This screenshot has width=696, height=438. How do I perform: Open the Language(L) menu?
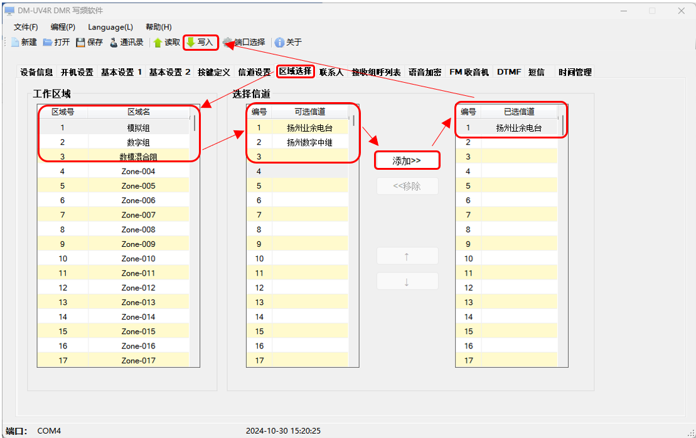[110, 27]
